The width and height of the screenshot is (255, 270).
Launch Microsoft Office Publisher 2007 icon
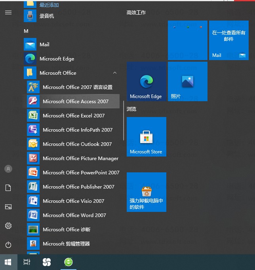pos(33,187)
